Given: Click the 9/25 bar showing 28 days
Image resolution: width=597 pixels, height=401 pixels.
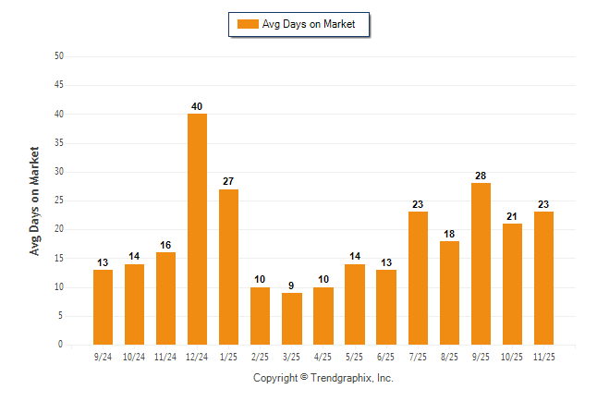Looking at the screenshot, I should point(481,263).
